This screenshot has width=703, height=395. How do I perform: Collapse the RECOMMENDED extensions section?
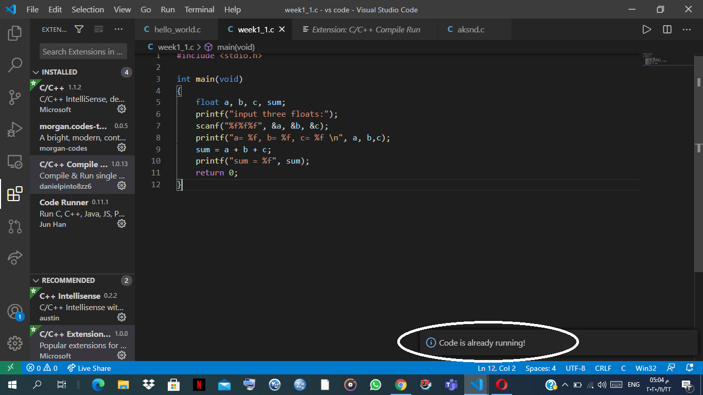click(x=82, y=280)
